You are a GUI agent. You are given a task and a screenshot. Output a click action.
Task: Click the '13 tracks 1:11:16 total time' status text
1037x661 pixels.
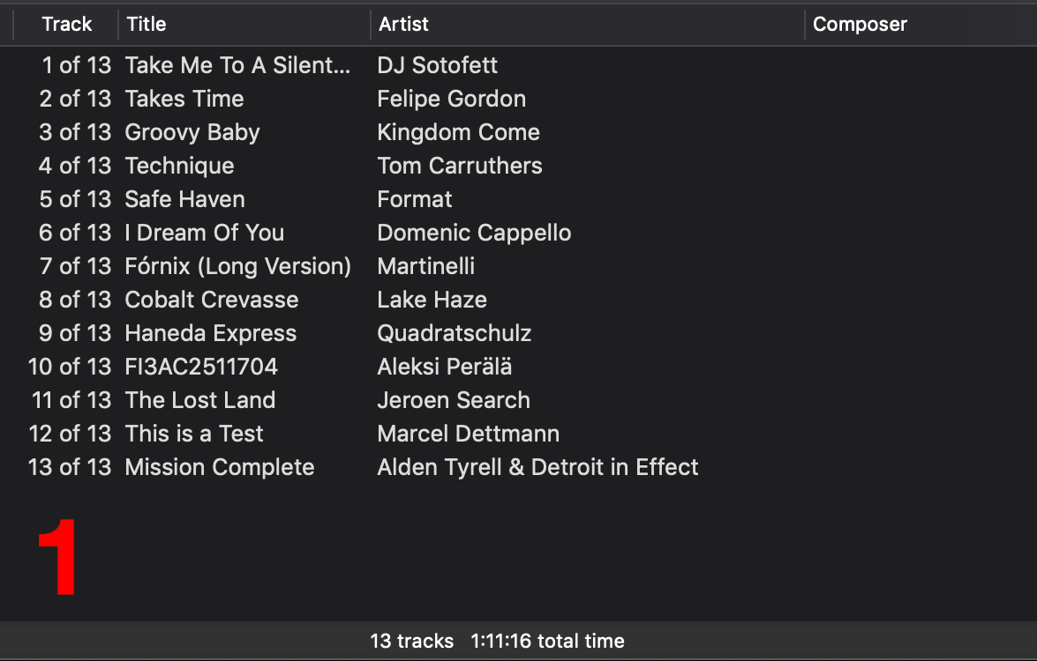(497, 642)
